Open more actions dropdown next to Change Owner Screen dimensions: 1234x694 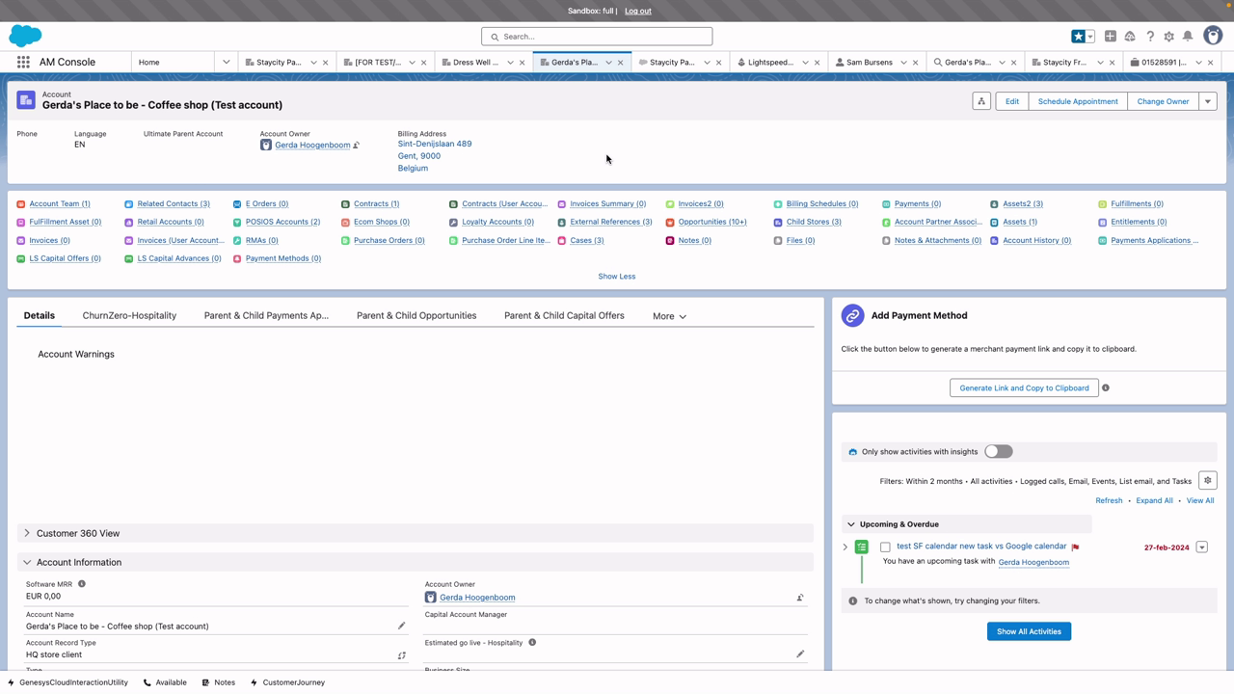pos(1207,101)
